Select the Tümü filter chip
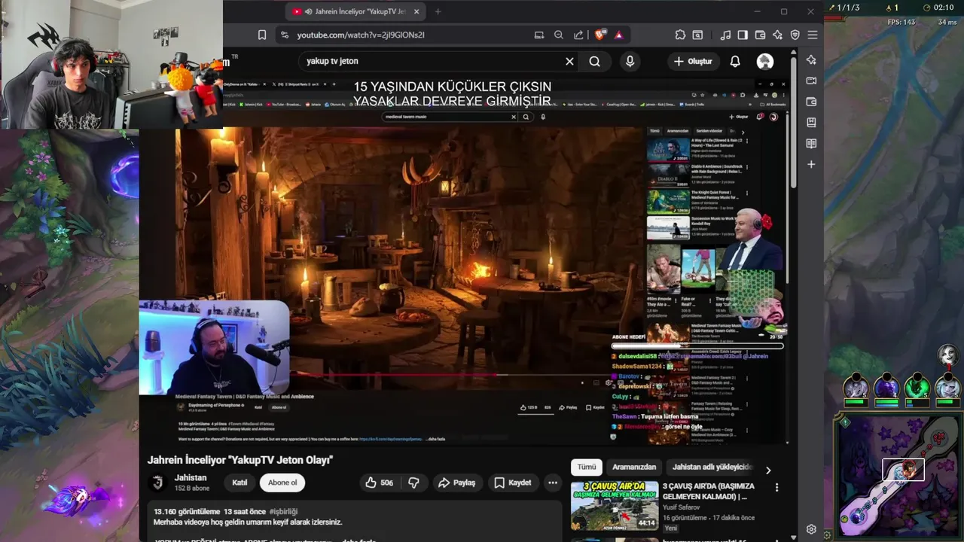This screenshot has height=542, width=964. point(586,467)
